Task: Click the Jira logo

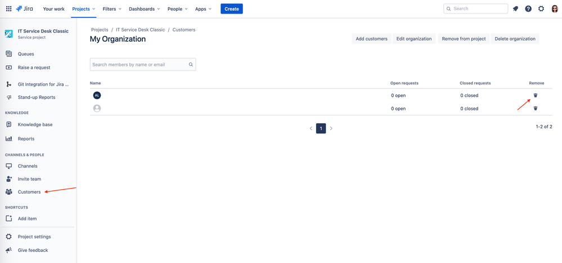Action: (25, 8)
